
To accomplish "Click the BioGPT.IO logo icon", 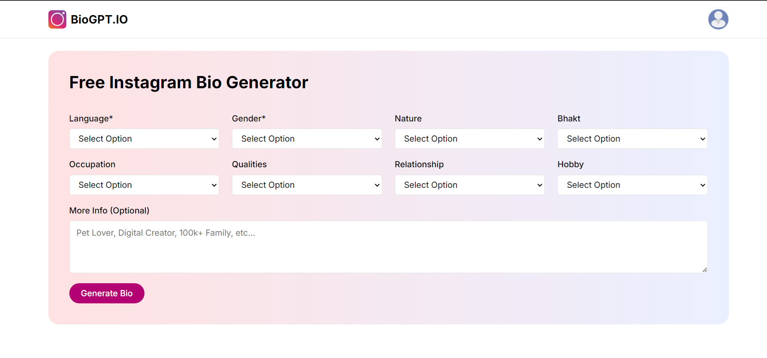I will [57, 19].
